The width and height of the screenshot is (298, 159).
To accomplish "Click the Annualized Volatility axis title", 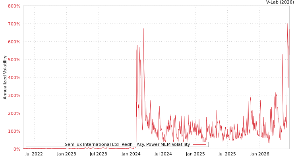I will [x=5, y=78].
